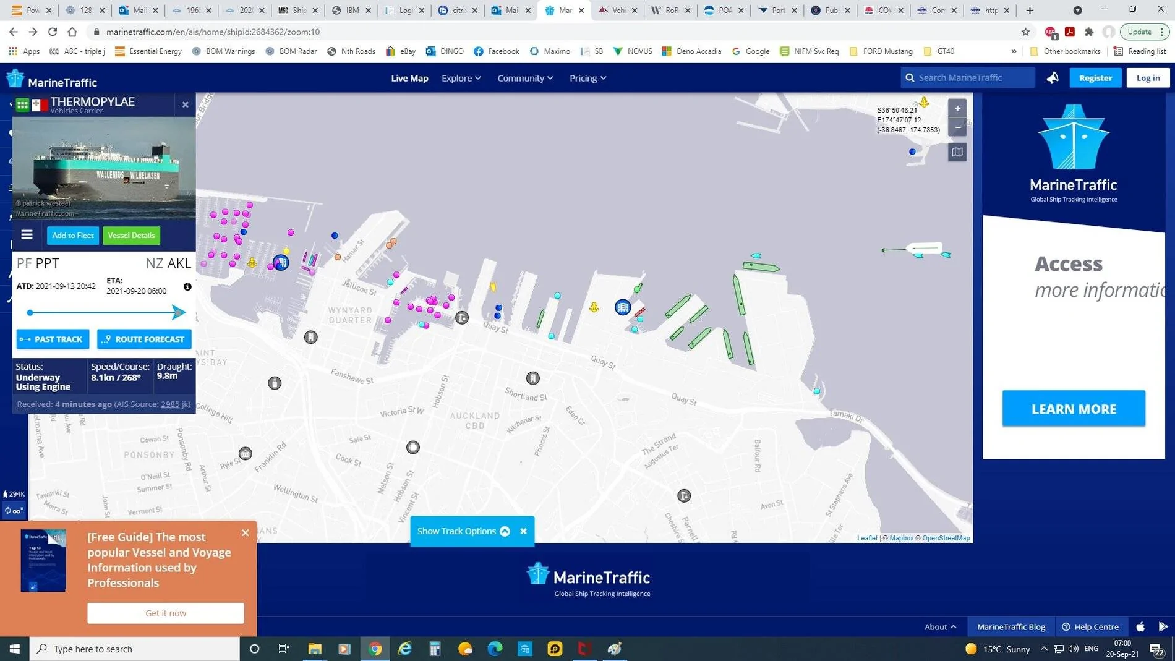1175x661 pixels.
Task: Open the Pricing dropdown menu
Action: point(587,78)
